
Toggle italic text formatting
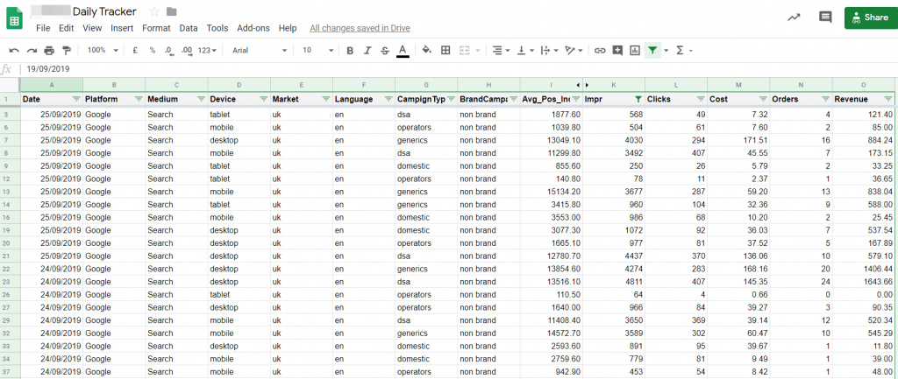coord(367,51)
